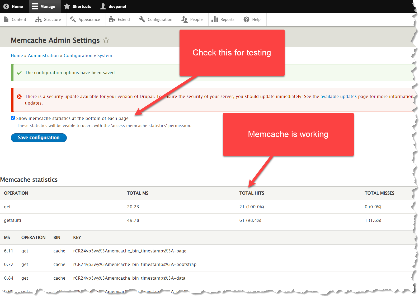Click the access memcache statistics permission description
Viewport: 419px width, 296px height.
[104, 126]
